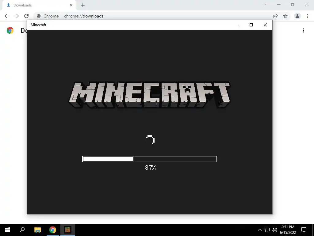
Task: Click the 37% progress text
Action: click(x=150, y=167)
